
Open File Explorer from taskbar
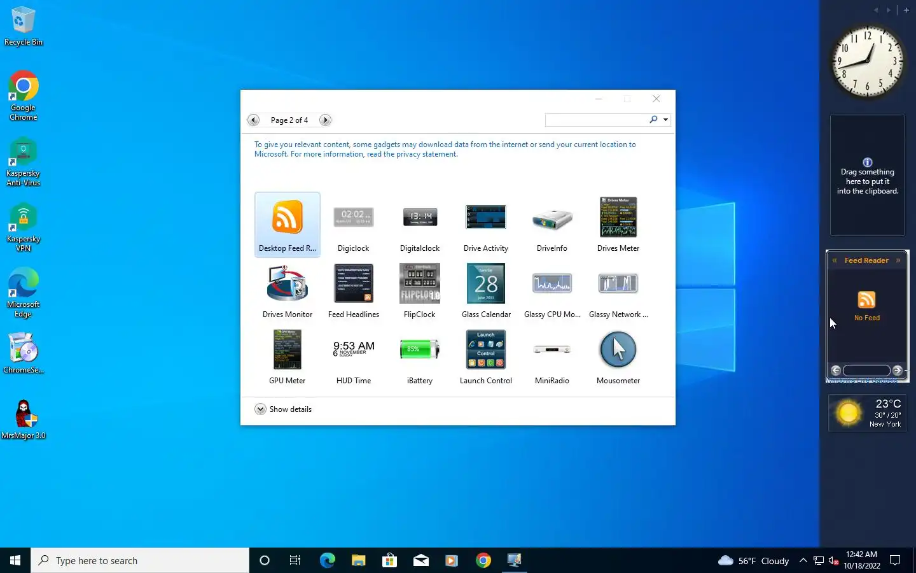pyautogui.click(x=358, y=560)
